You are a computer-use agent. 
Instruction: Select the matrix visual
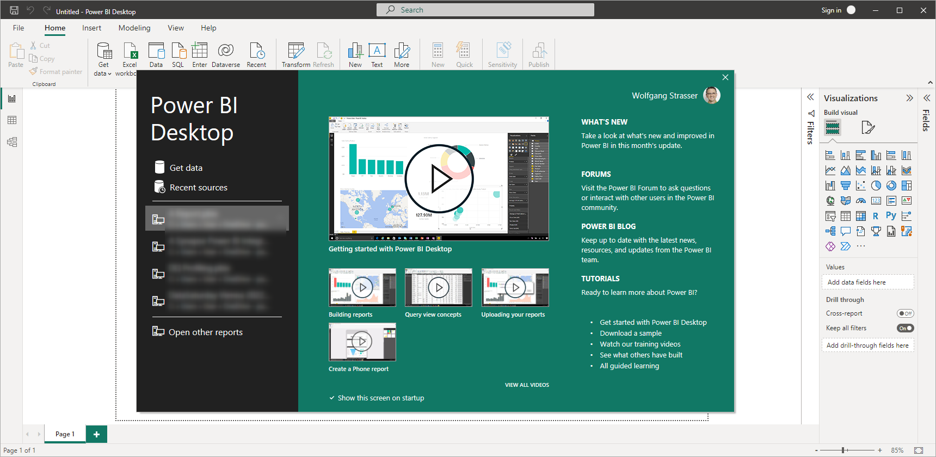click(x=860, y=217)
